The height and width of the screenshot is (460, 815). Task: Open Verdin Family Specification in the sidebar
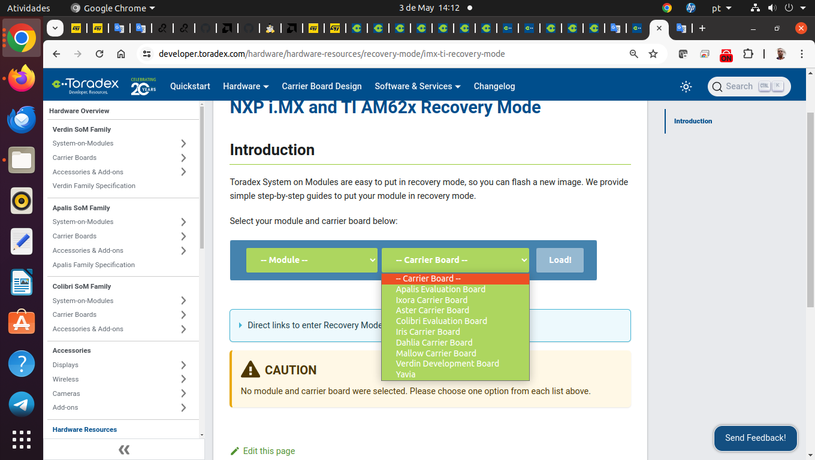(x=94, y=186)
